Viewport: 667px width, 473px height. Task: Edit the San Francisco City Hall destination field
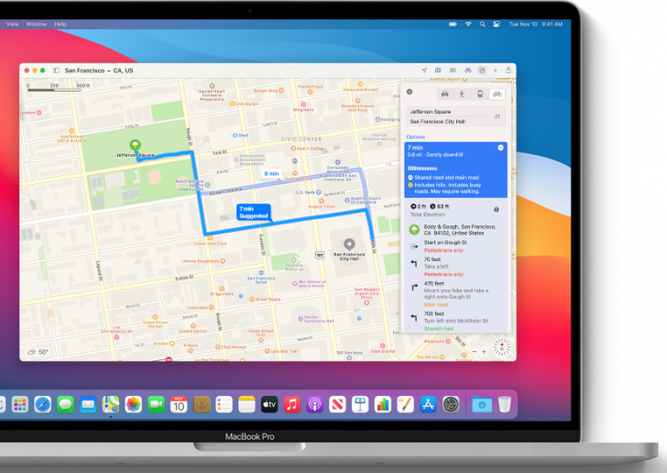[449, 122]
